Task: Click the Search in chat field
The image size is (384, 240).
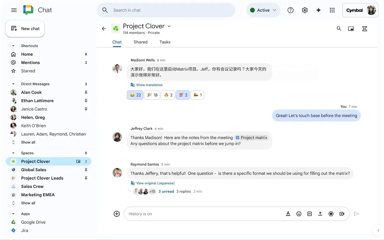Action: click(x=166, y=10)
